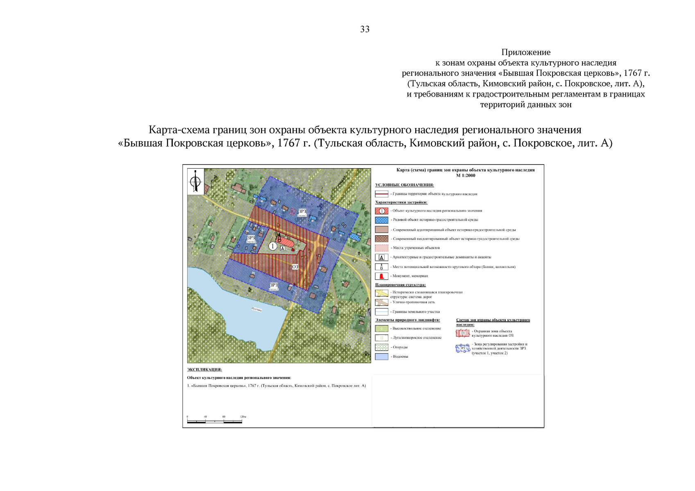
Task: Click legend symbol for Луга/низкорослое озеленение
Action: [x=382, y=338]
